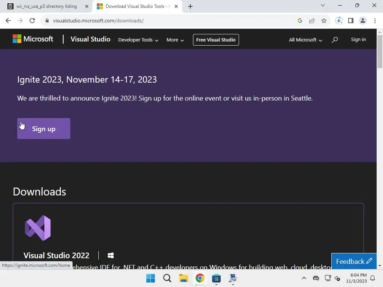Switch to wii_rvz_usa_p3 directory listing tab

[46, 6]
